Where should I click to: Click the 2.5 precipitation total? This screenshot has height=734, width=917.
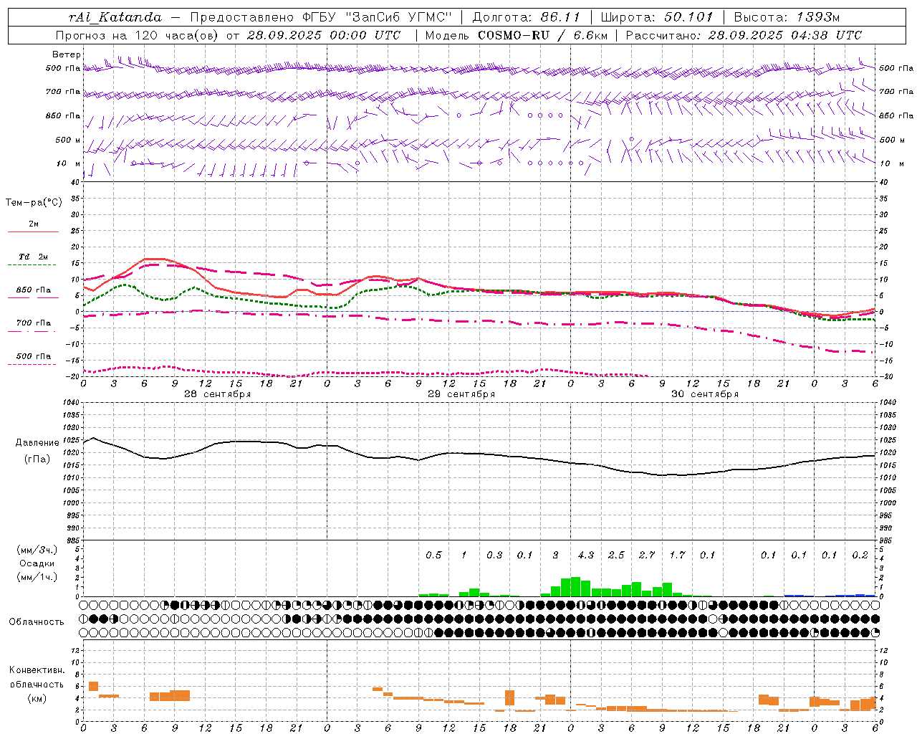pyautogui.click(x=616, y=556)
